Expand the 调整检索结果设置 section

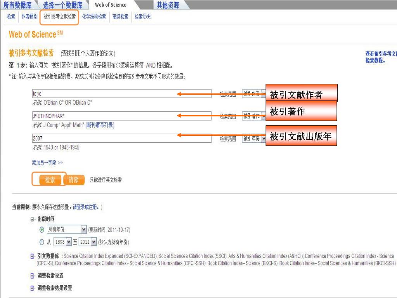(x=32, y=288)
